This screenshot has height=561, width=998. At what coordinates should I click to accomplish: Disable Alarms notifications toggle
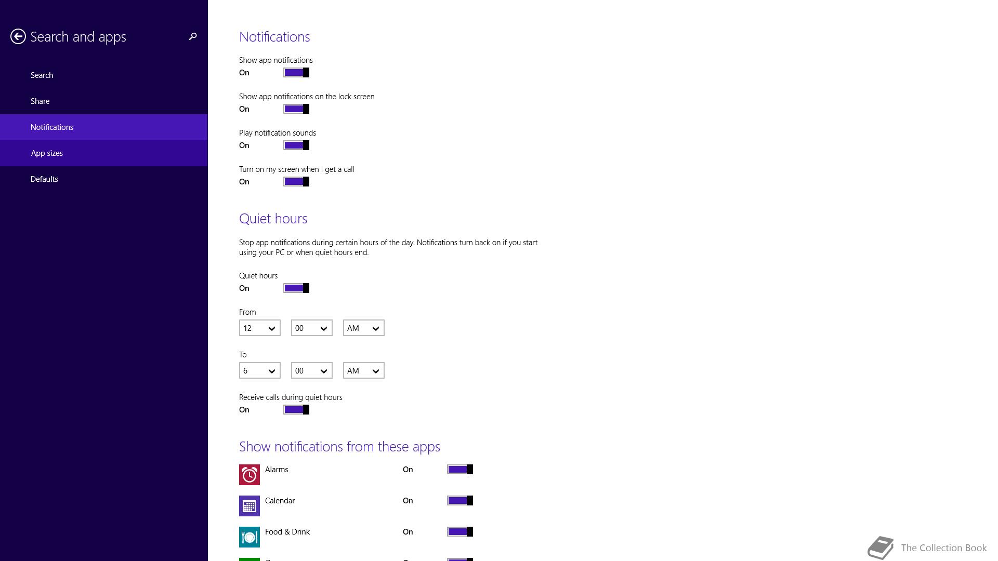pyautogui.click(x=460, y=470)
